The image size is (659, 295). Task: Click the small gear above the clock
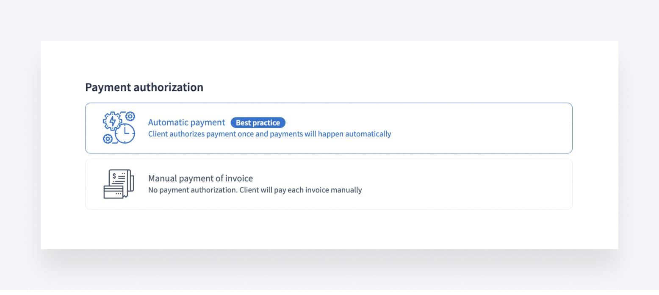[x=130, y=116]
